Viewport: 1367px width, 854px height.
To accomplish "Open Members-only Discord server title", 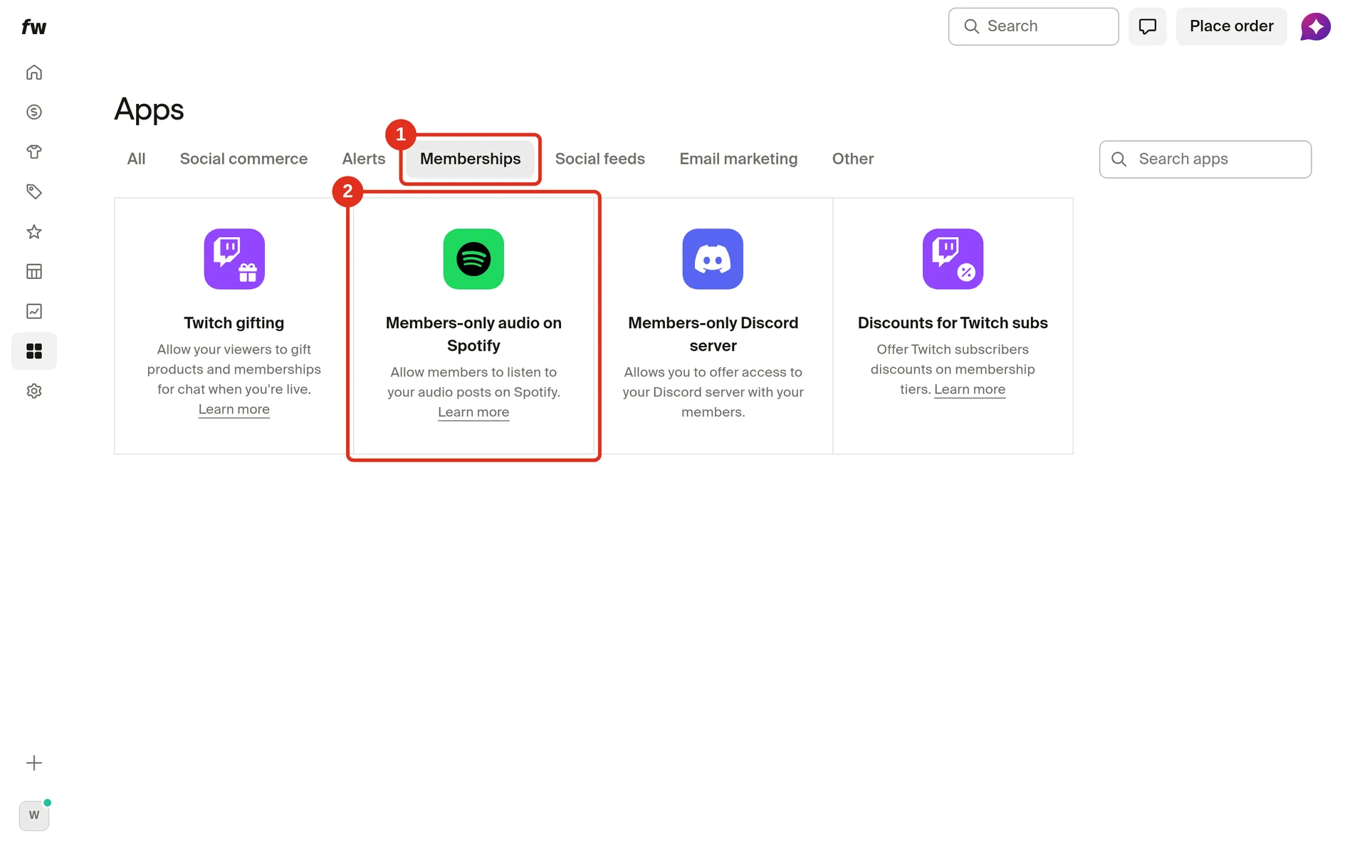I will [713, 334].
